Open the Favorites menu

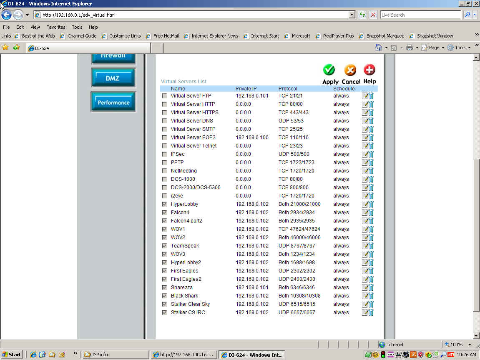point(56,27)
